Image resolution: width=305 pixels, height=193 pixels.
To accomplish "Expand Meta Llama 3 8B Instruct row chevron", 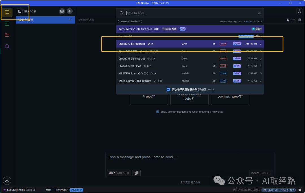I will click(261, 81).
